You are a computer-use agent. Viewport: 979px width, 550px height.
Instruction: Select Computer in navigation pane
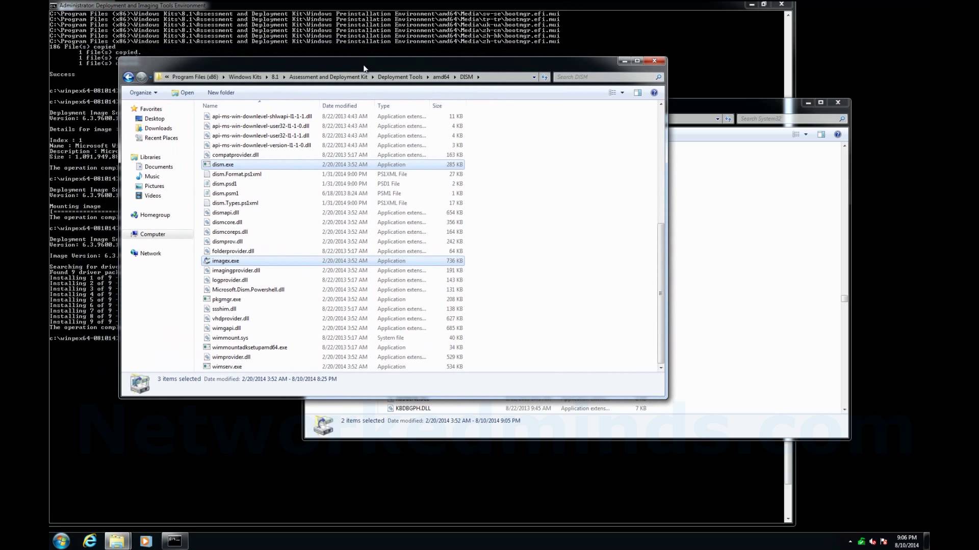[152, 234]
